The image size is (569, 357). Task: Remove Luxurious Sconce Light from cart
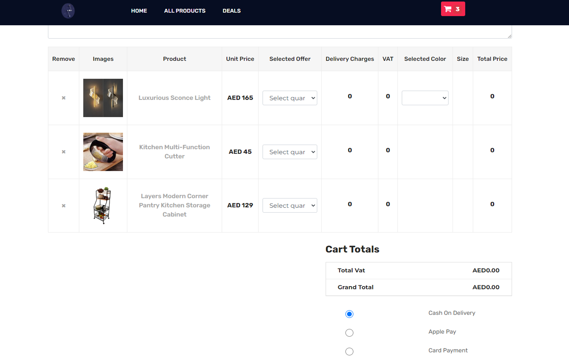[x=64, y=98]
